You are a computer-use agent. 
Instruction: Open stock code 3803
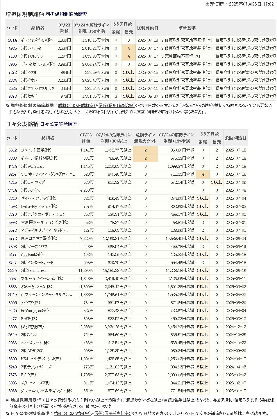pyautogui.click(x=12, y=158)
